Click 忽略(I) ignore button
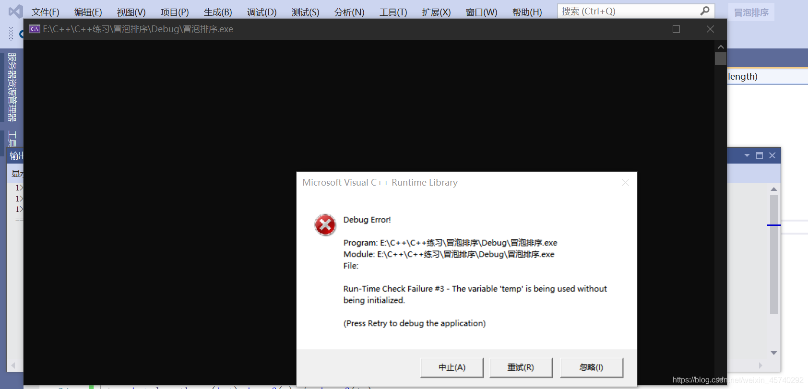808x389 pixels. (591, 367)
